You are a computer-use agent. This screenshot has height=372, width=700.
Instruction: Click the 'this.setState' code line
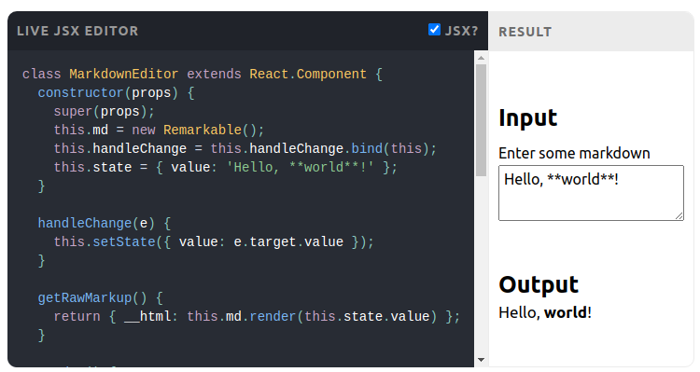pos(214,241)
